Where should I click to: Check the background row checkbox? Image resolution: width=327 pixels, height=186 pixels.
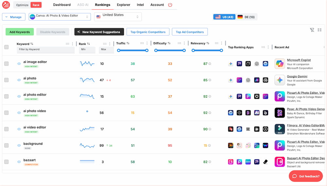(x=7, y=145)
